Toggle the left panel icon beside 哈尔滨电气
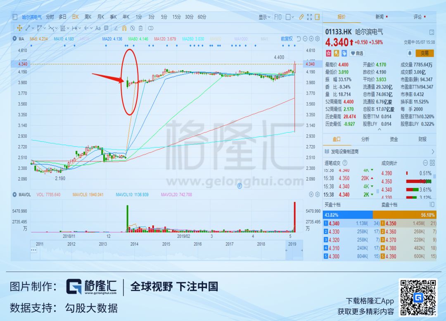 [15, 17]
